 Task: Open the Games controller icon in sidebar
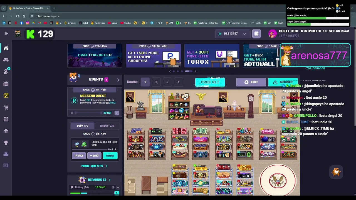click(6, 60)
